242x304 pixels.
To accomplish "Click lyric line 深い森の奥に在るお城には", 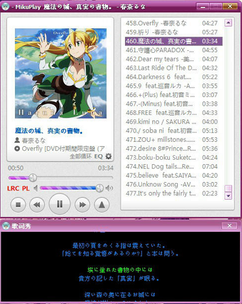I will 120,295.
